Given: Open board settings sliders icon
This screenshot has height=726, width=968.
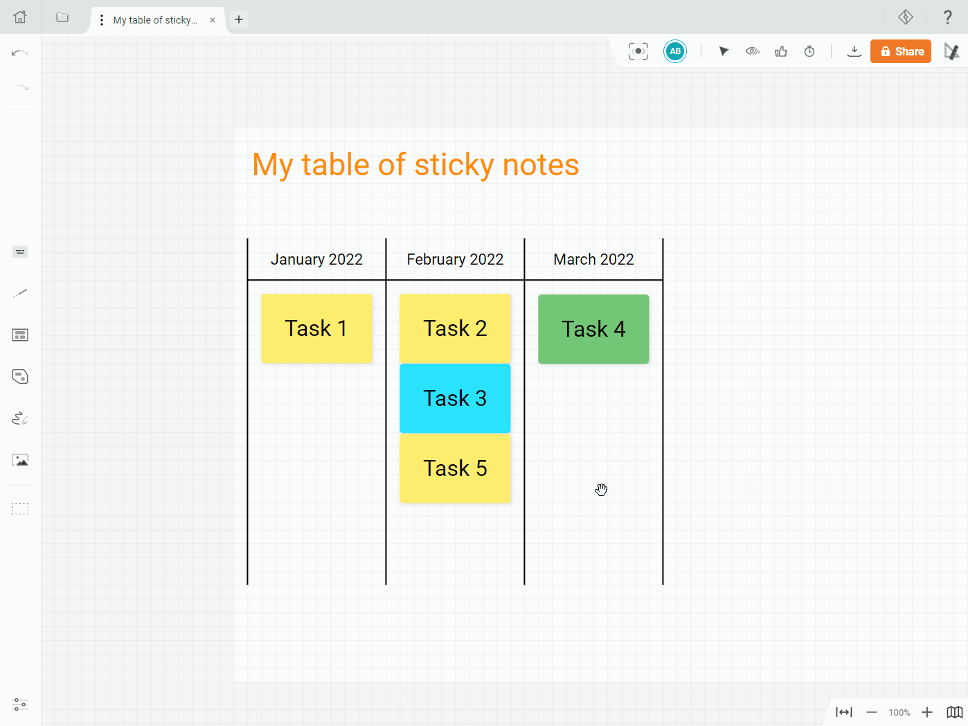Looking at the screenshot, I should pos(20,705).
